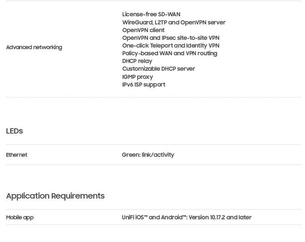The height and width of the screenshot is (242, 305).
Task: Click the LEDs section heading
Action: click(x=14, y=131)
